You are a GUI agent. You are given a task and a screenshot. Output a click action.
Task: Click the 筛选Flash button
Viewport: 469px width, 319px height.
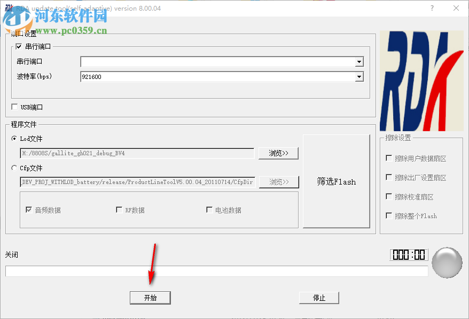pyautogui.click(x=336, y=181)
